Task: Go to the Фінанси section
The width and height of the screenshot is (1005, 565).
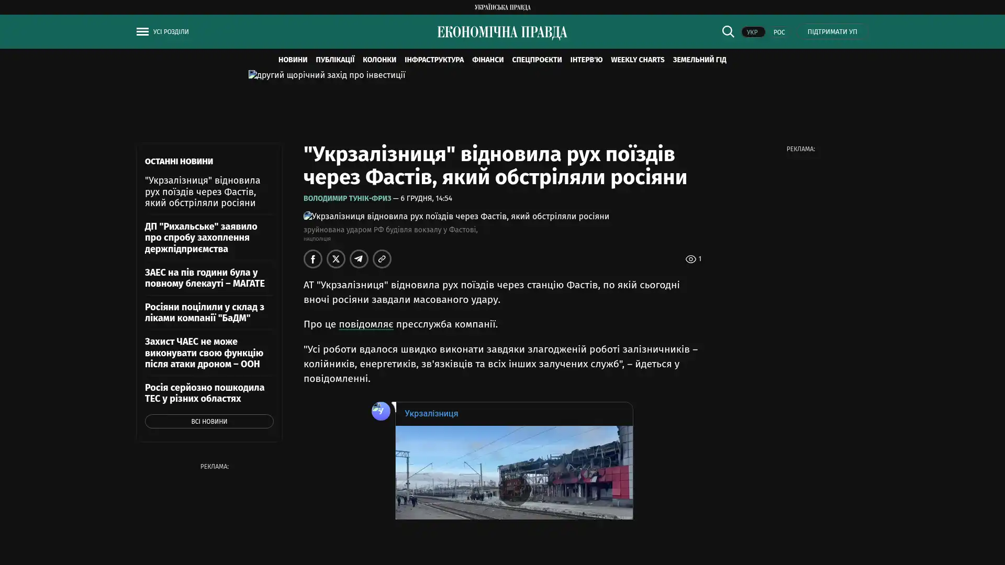Action: [x=487, y=60]
